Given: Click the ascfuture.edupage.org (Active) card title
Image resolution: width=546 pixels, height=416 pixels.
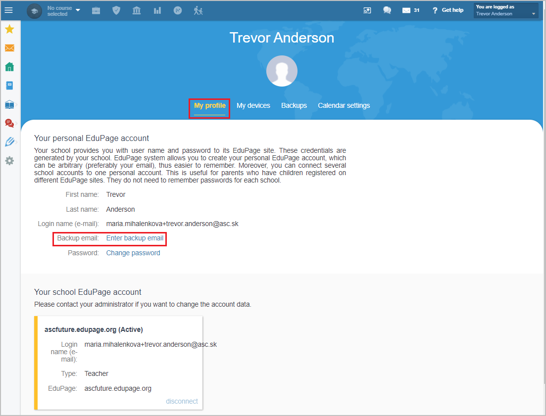Looking at the screenshot, I should click(94, 330).
